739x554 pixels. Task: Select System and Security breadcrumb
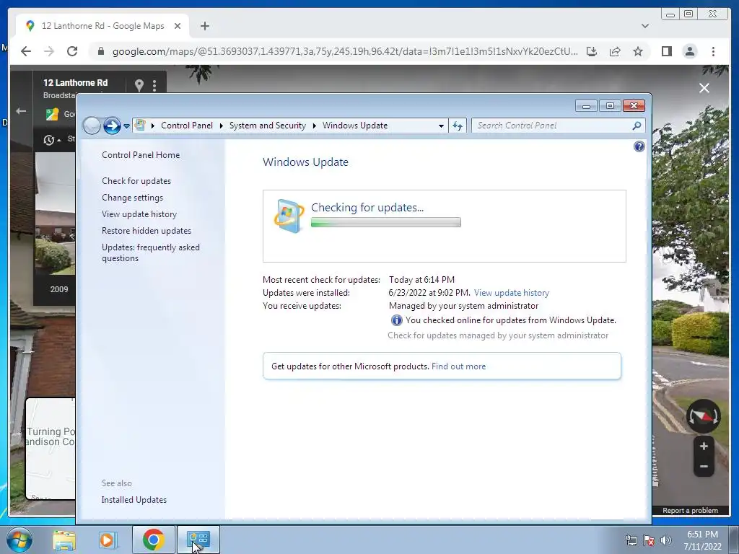(x=267, y=126)
